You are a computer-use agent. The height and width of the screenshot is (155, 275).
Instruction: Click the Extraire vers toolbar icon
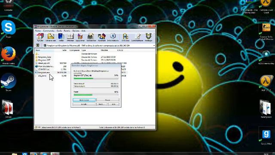click(x=51, y=37)
